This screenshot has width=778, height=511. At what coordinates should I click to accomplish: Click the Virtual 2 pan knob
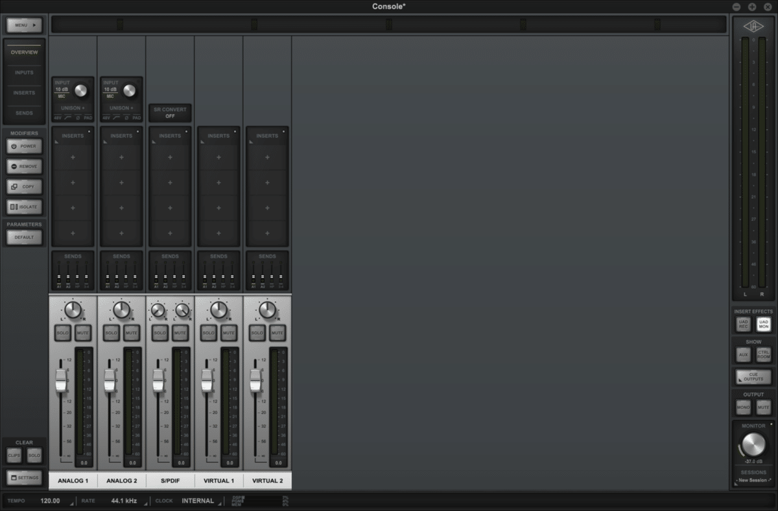267,310
